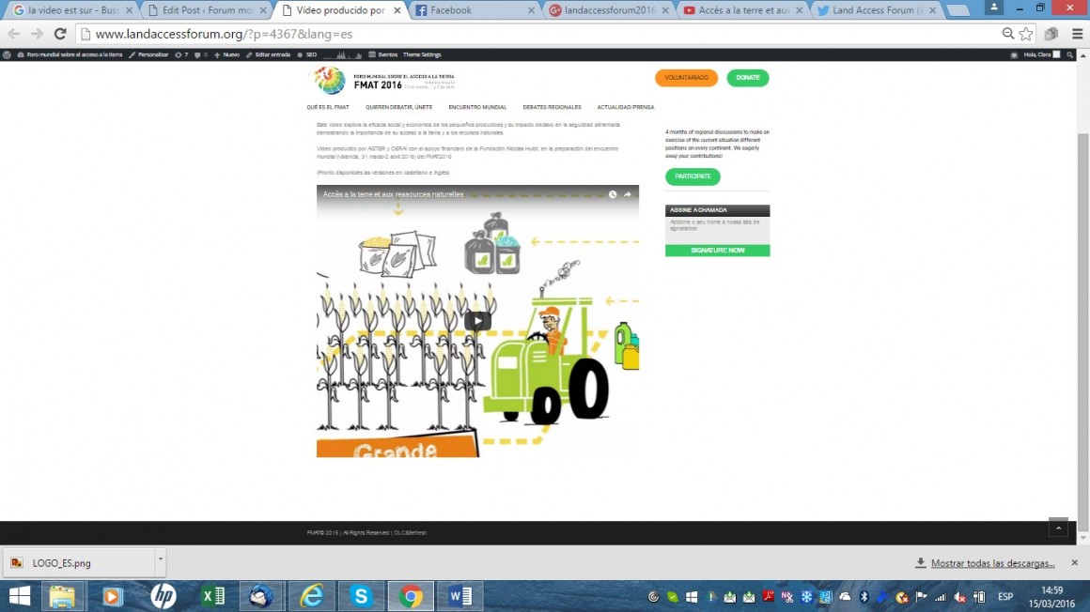Click Mostrar todas las descargas link
Image resolution: width=1090 pixels, height=612 pixels.
coord(992,563)
